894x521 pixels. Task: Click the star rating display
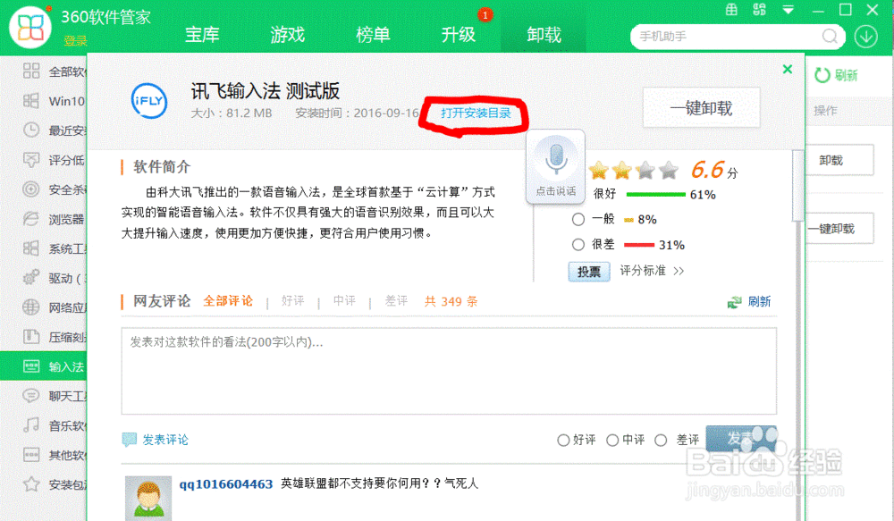[x=634, y=170]
